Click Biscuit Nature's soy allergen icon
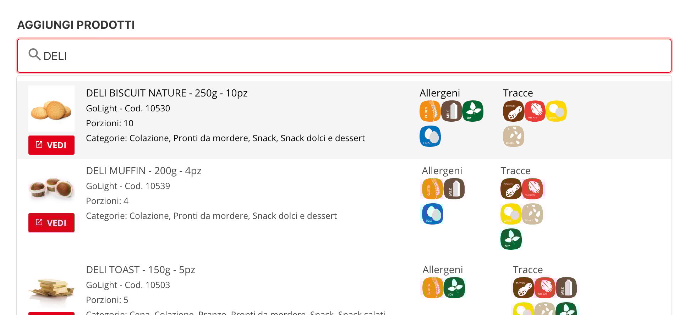The height and width of the screenshot is (315, 690). (x=473, y=111)
